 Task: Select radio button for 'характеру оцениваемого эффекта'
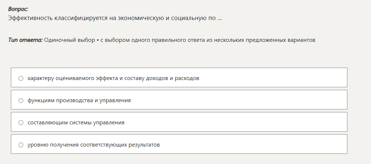[x=21, y=78]
